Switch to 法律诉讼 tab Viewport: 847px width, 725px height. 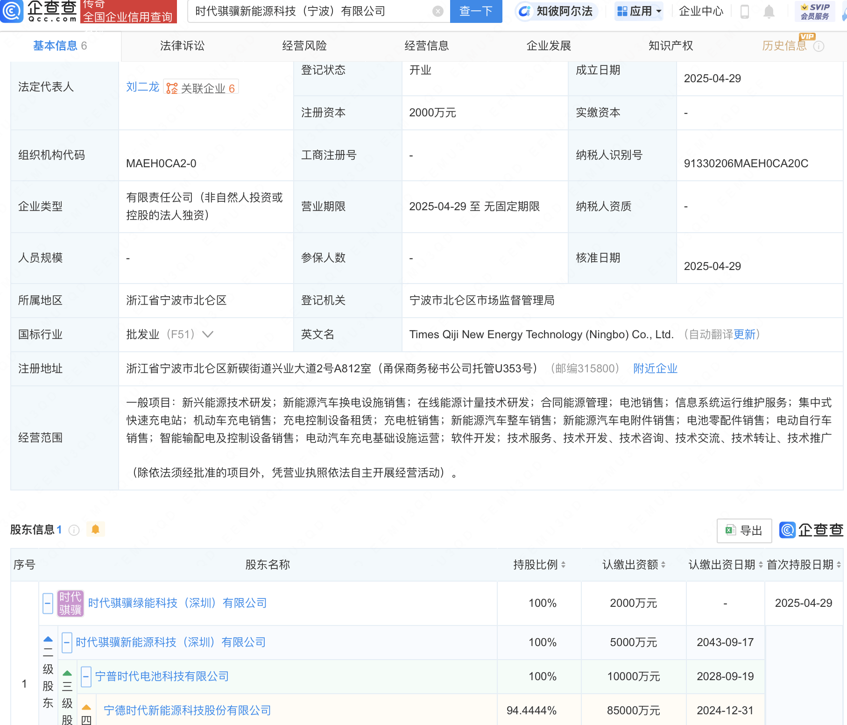tap(182, 46)
